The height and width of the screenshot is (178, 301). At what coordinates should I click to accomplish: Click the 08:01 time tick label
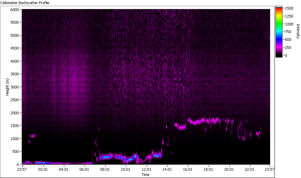pos(105,169)
